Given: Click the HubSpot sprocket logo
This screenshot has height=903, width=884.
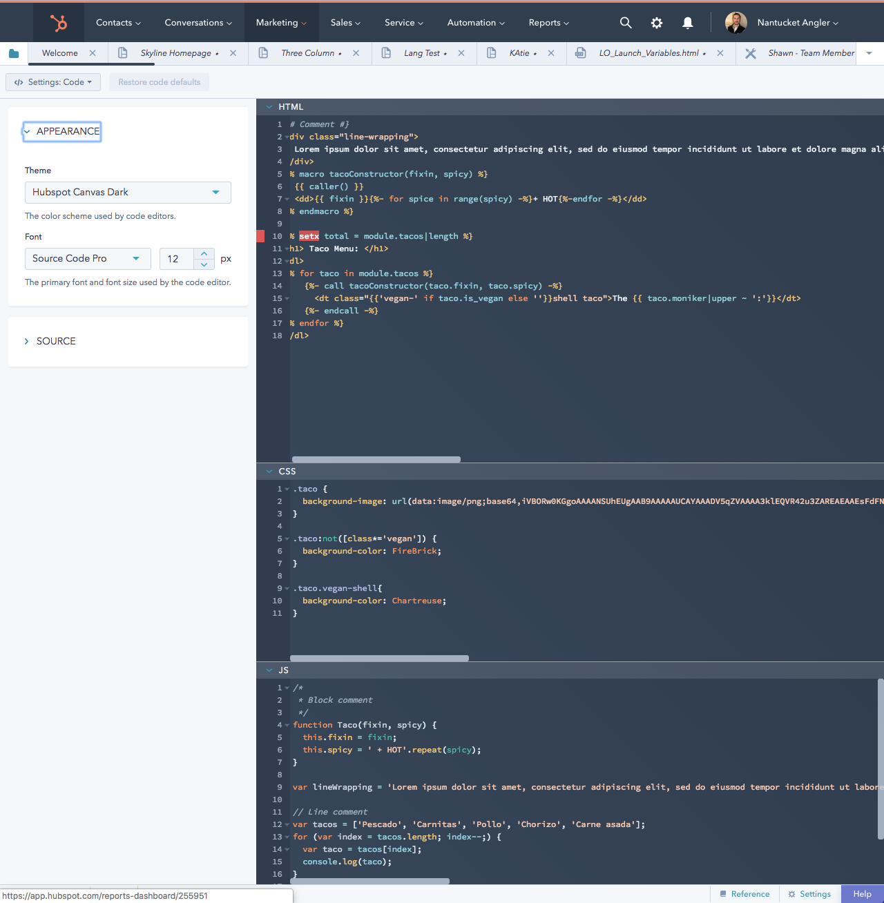Looking at the screenshot, I should pos(59,23).
